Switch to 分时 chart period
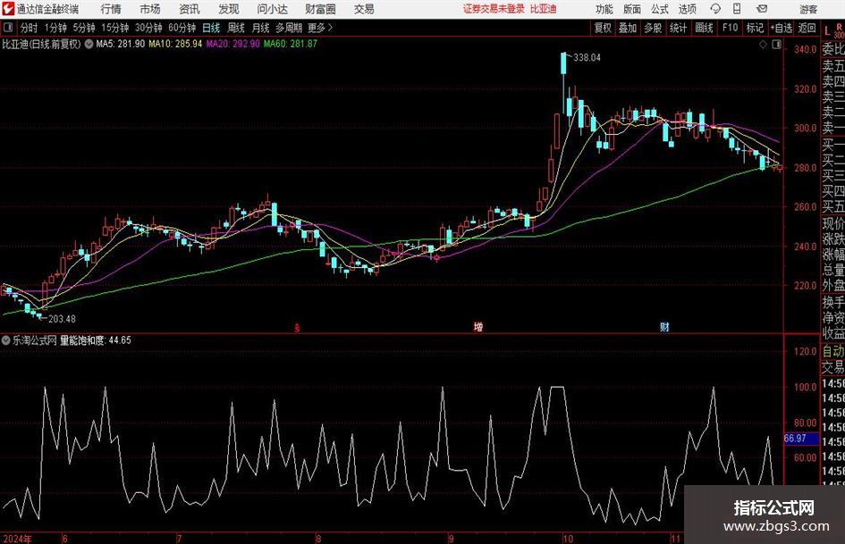The height and width of the screenshot is (544, 845). (29, 28)
